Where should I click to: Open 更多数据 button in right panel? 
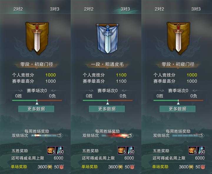[x=178, y=109]
